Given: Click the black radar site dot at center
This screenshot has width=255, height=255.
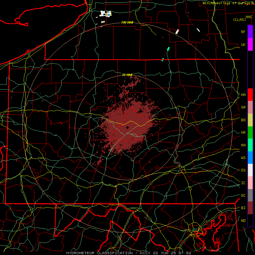Looking at the screenshot, I should click(127, 127).
